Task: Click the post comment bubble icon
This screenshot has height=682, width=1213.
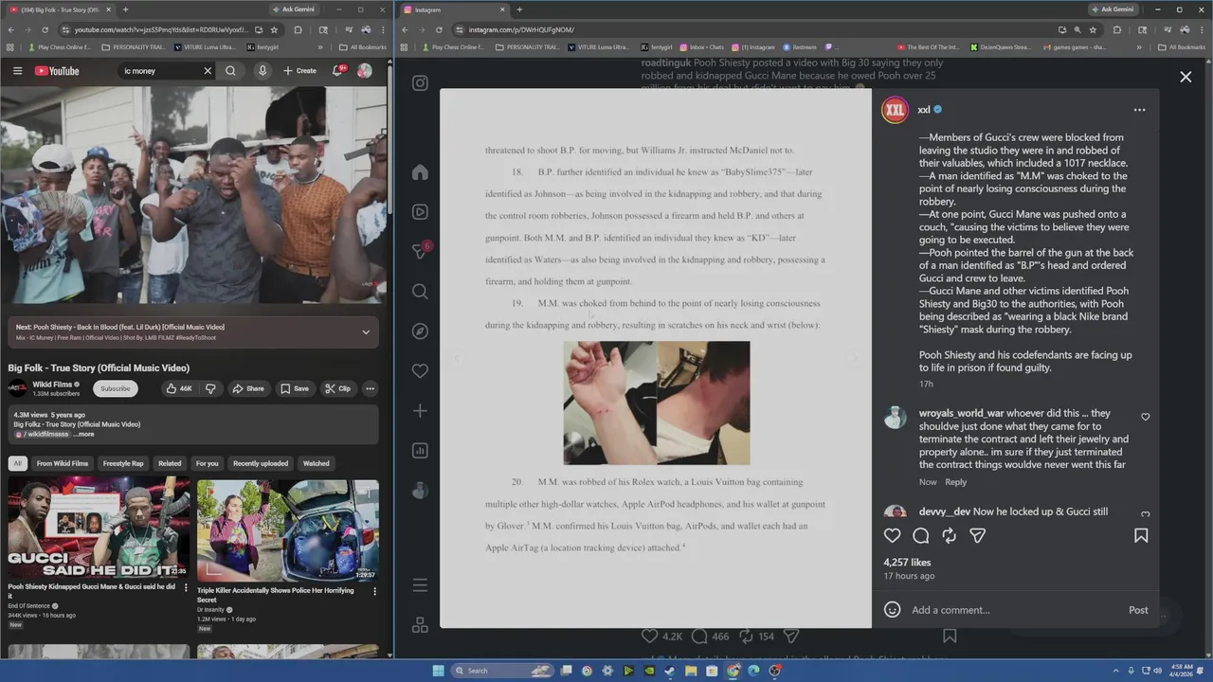Action: (920, 536)
